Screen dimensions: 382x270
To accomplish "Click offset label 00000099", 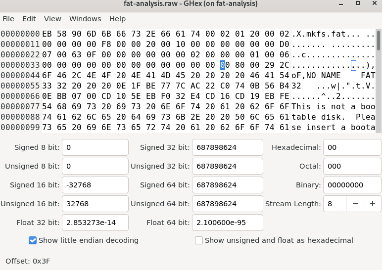I will [20, 127].
